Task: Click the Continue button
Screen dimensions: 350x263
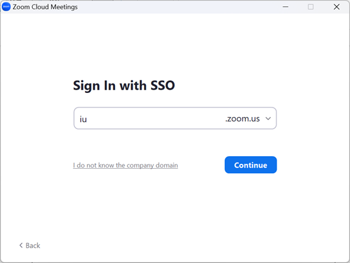Action: (251, 165)
